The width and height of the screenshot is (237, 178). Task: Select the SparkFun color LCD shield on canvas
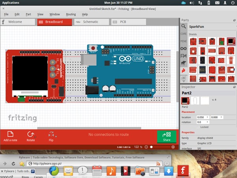tap(36, 76)
